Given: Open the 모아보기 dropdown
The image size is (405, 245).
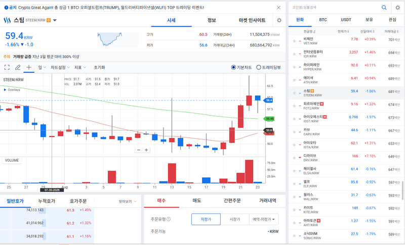Looking at the screenshot, I should 128,202.
